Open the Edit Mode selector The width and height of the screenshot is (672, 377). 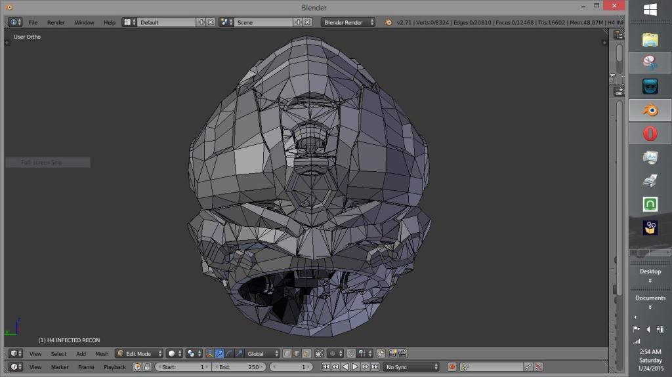pos(139,353)
